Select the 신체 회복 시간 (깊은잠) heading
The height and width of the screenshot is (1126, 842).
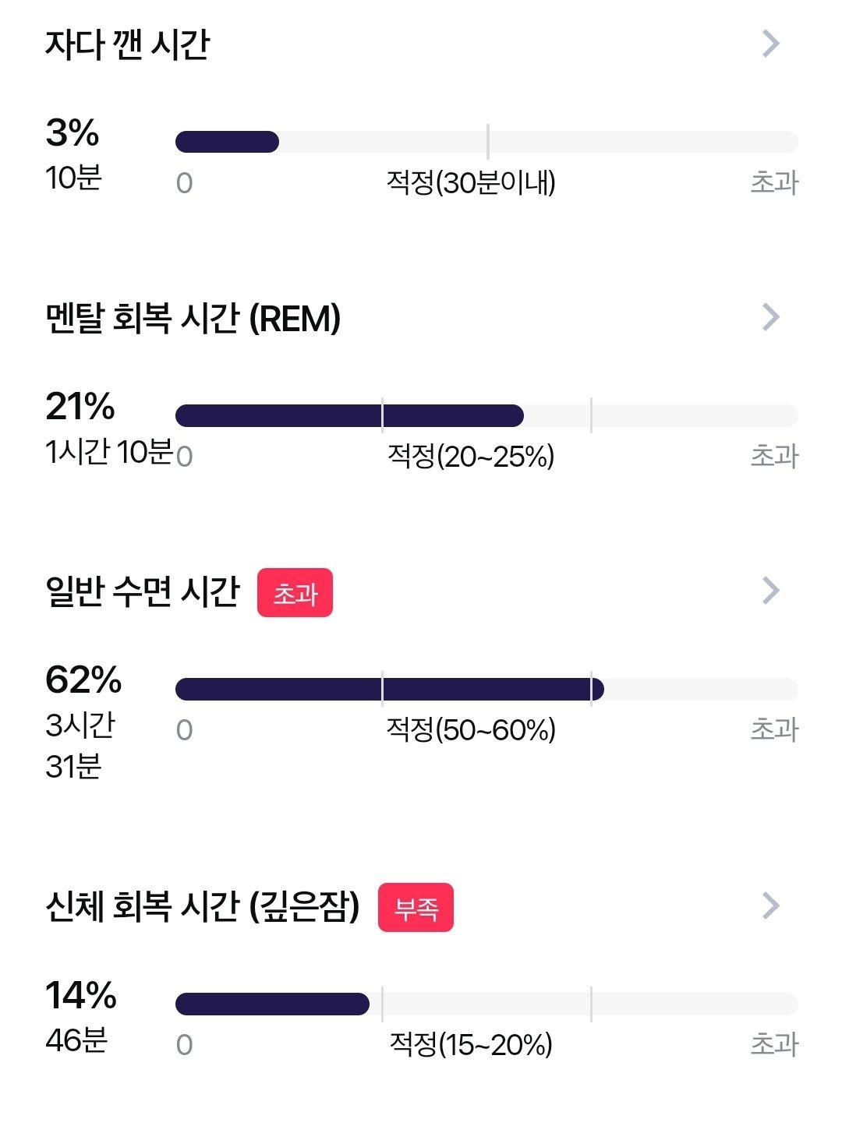(203, 906)
